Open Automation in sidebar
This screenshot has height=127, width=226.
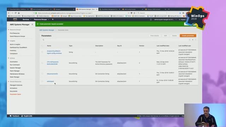click(14, 62)
